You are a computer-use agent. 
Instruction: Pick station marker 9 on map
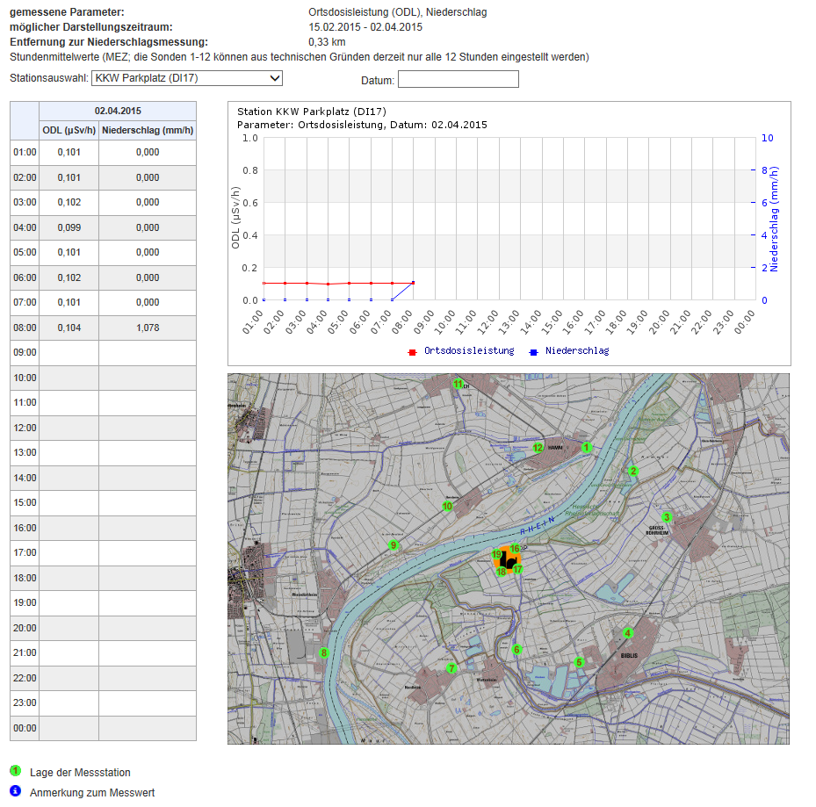click(394, 545)
